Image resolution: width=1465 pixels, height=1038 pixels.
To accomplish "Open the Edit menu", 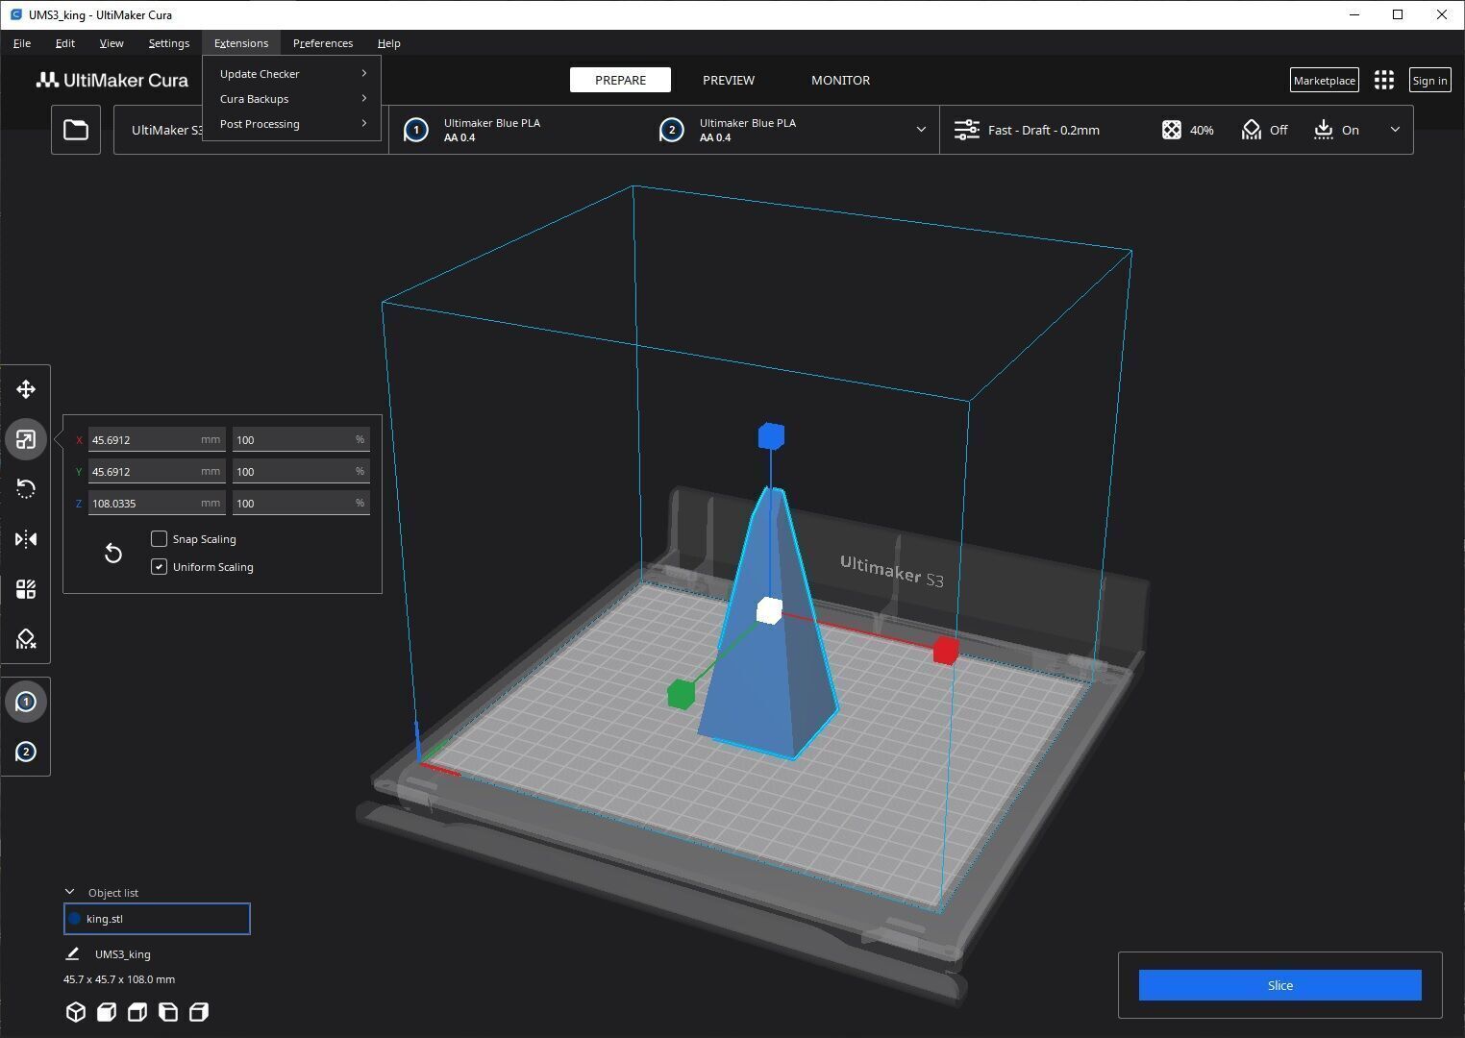I will (65, 43).
